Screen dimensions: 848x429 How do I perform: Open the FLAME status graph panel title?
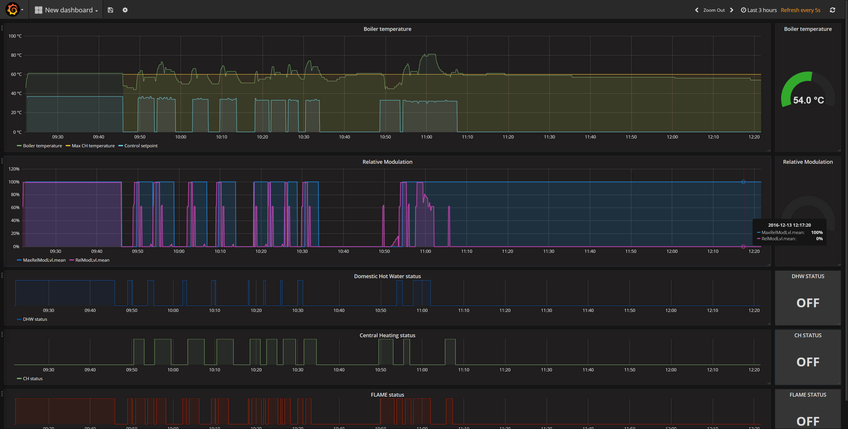click(x=387, y=395)
